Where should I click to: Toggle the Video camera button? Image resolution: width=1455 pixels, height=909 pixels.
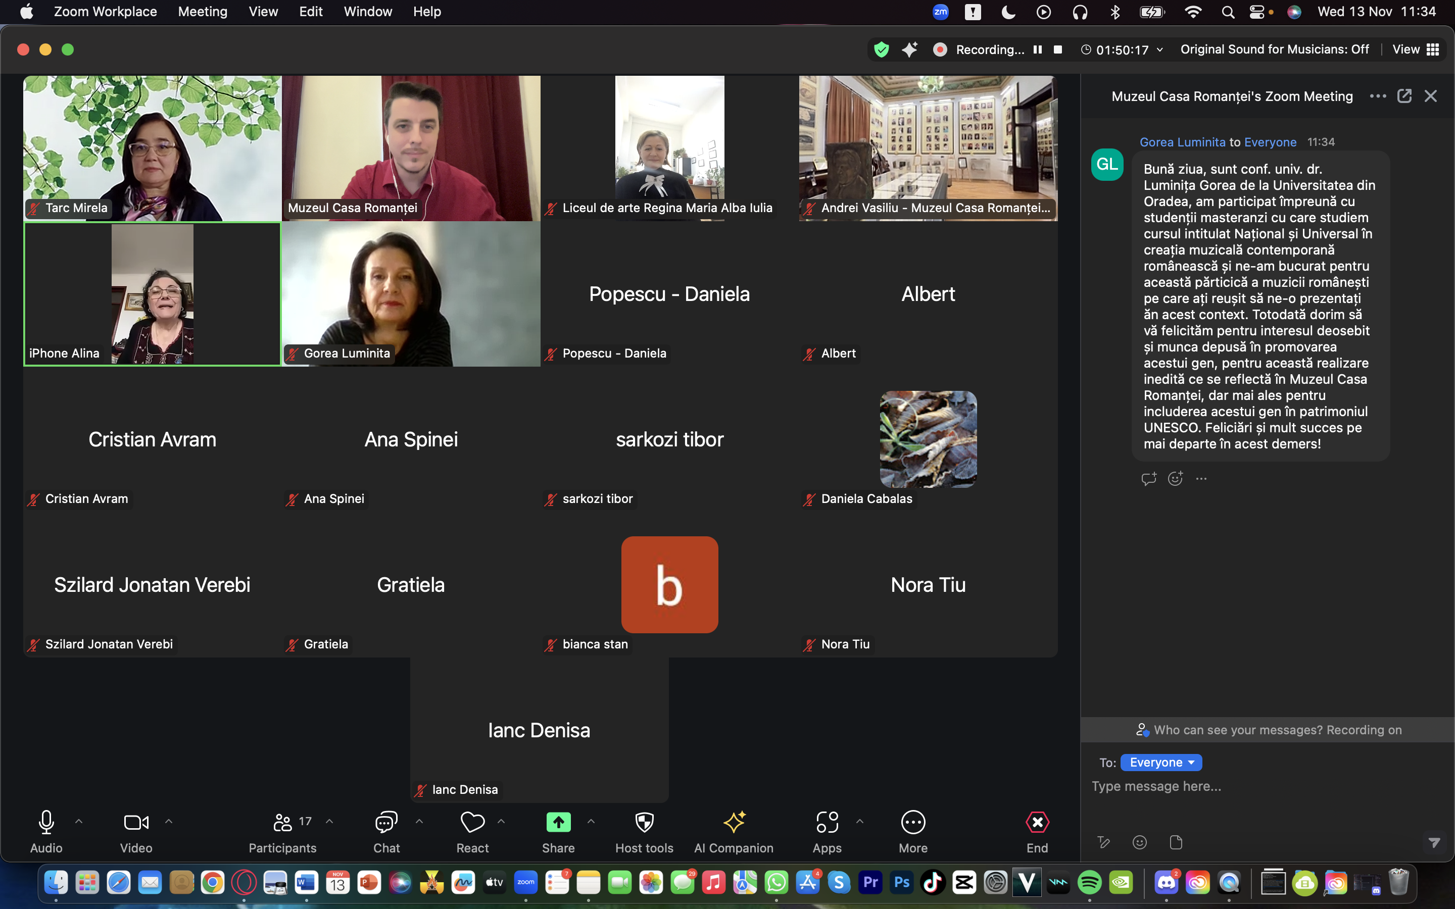[136, 823]
